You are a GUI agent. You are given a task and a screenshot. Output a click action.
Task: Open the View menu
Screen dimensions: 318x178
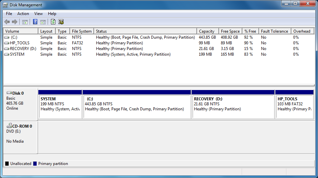pos(38,14)
